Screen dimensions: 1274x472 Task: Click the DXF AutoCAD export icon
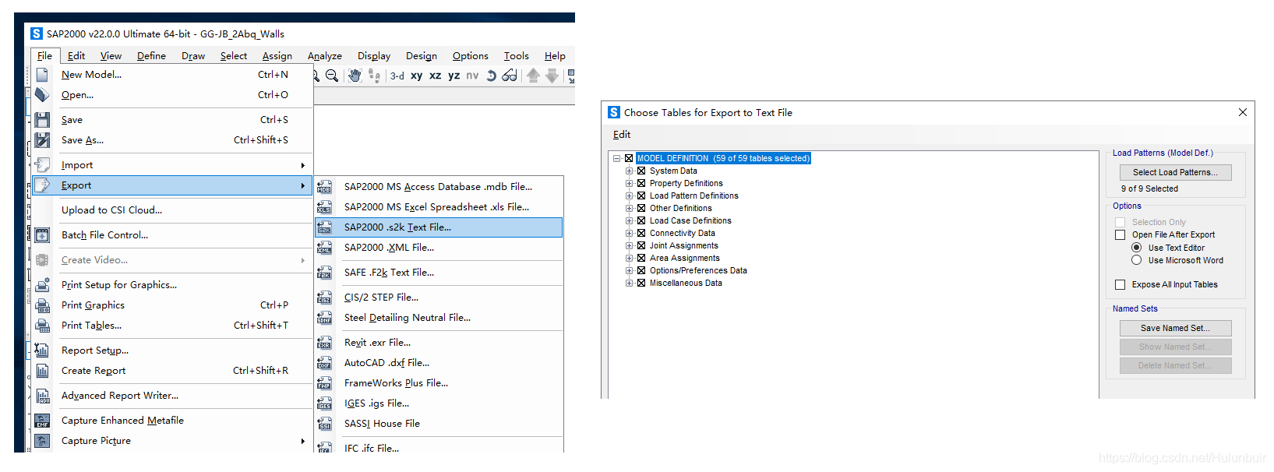click(324, 363)
